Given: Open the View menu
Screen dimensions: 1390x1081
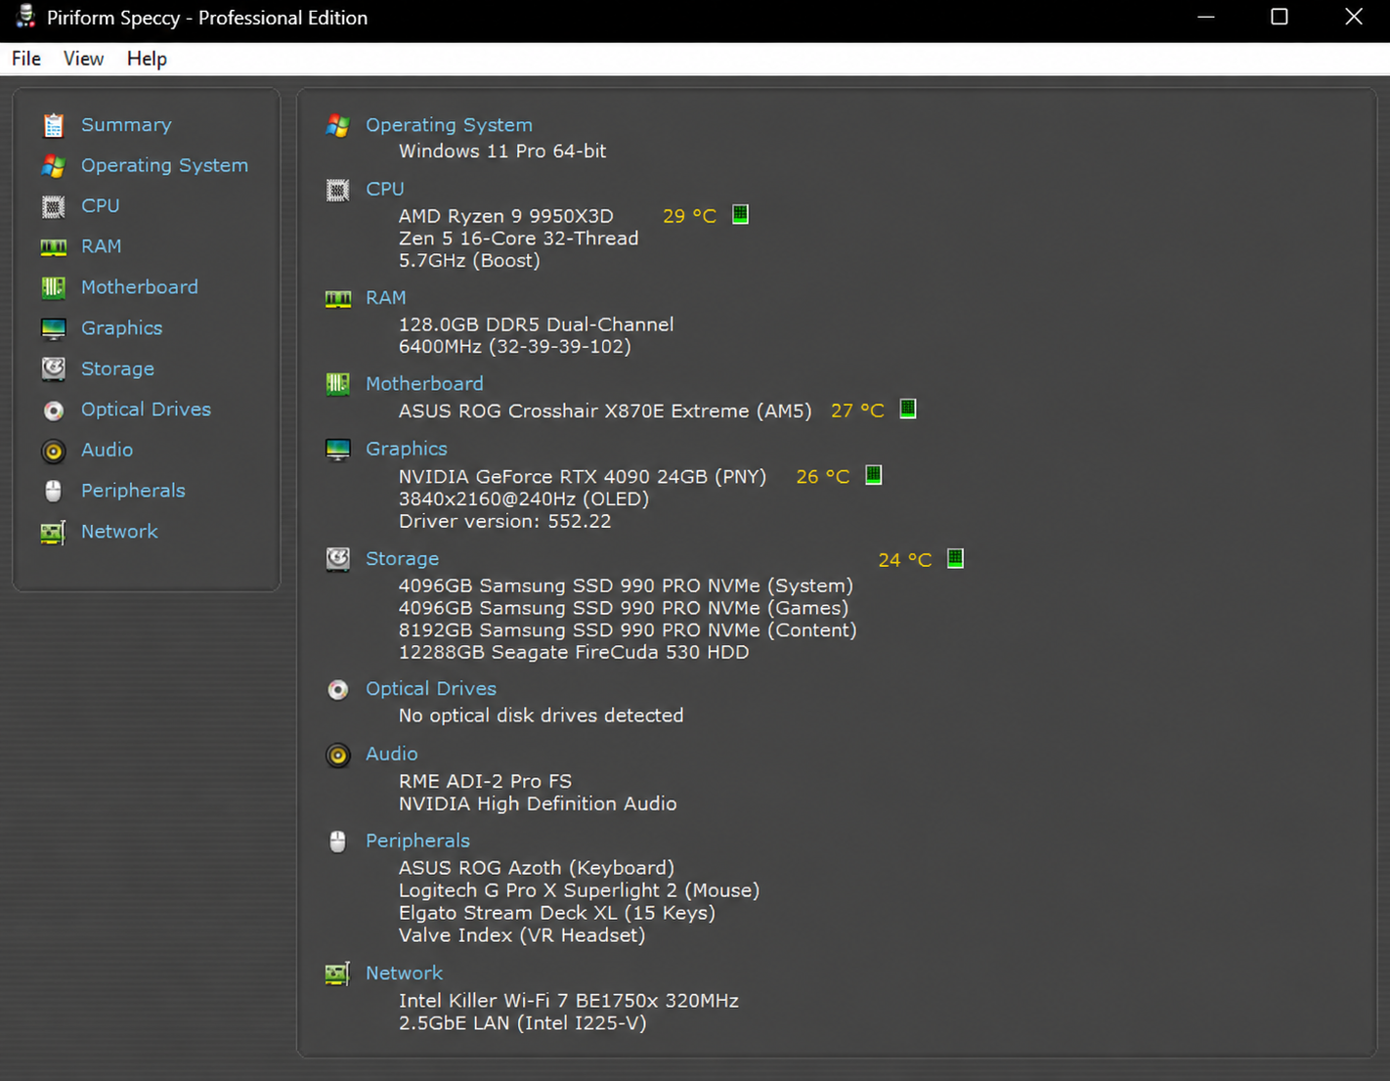Looking at the screenshot, I should 84,59.
